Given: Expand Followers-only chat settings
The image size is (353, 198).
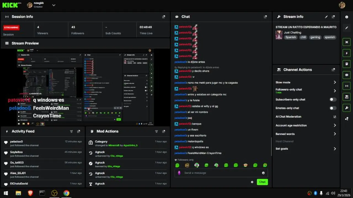Looking at the screenshot, I should pyautogui.click(x=335, y=91).
